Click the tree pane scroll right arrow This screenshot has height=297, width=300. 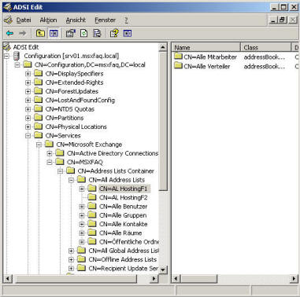(154, 278)
